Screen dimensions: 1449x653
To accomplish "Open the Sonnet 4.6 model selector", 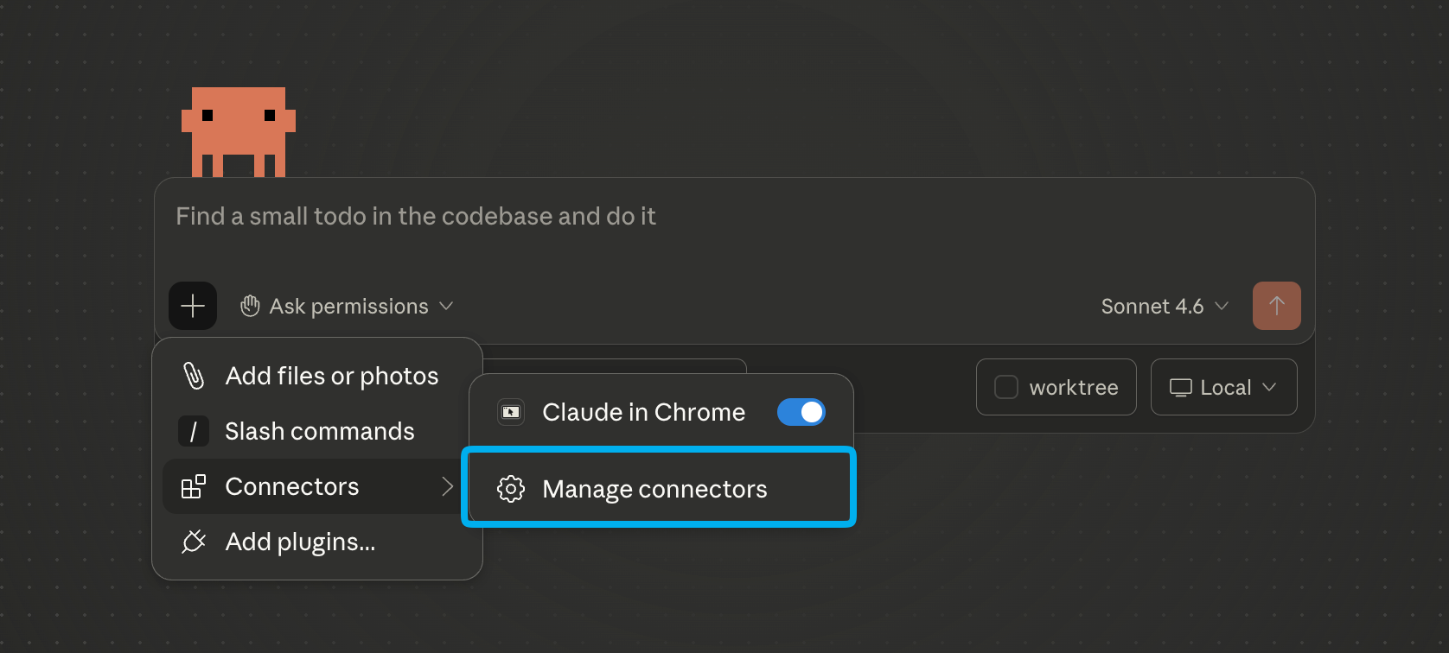I will click(x=1165, y=306).
